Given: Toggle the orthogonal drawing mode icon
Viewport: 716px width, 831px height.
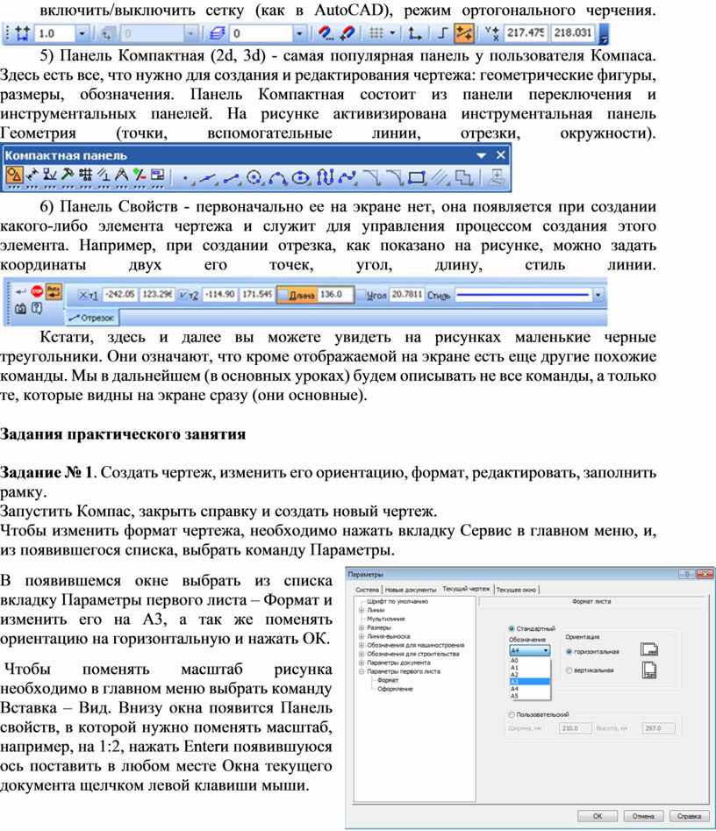Looking at the screenshot, I should click(443, 33).
